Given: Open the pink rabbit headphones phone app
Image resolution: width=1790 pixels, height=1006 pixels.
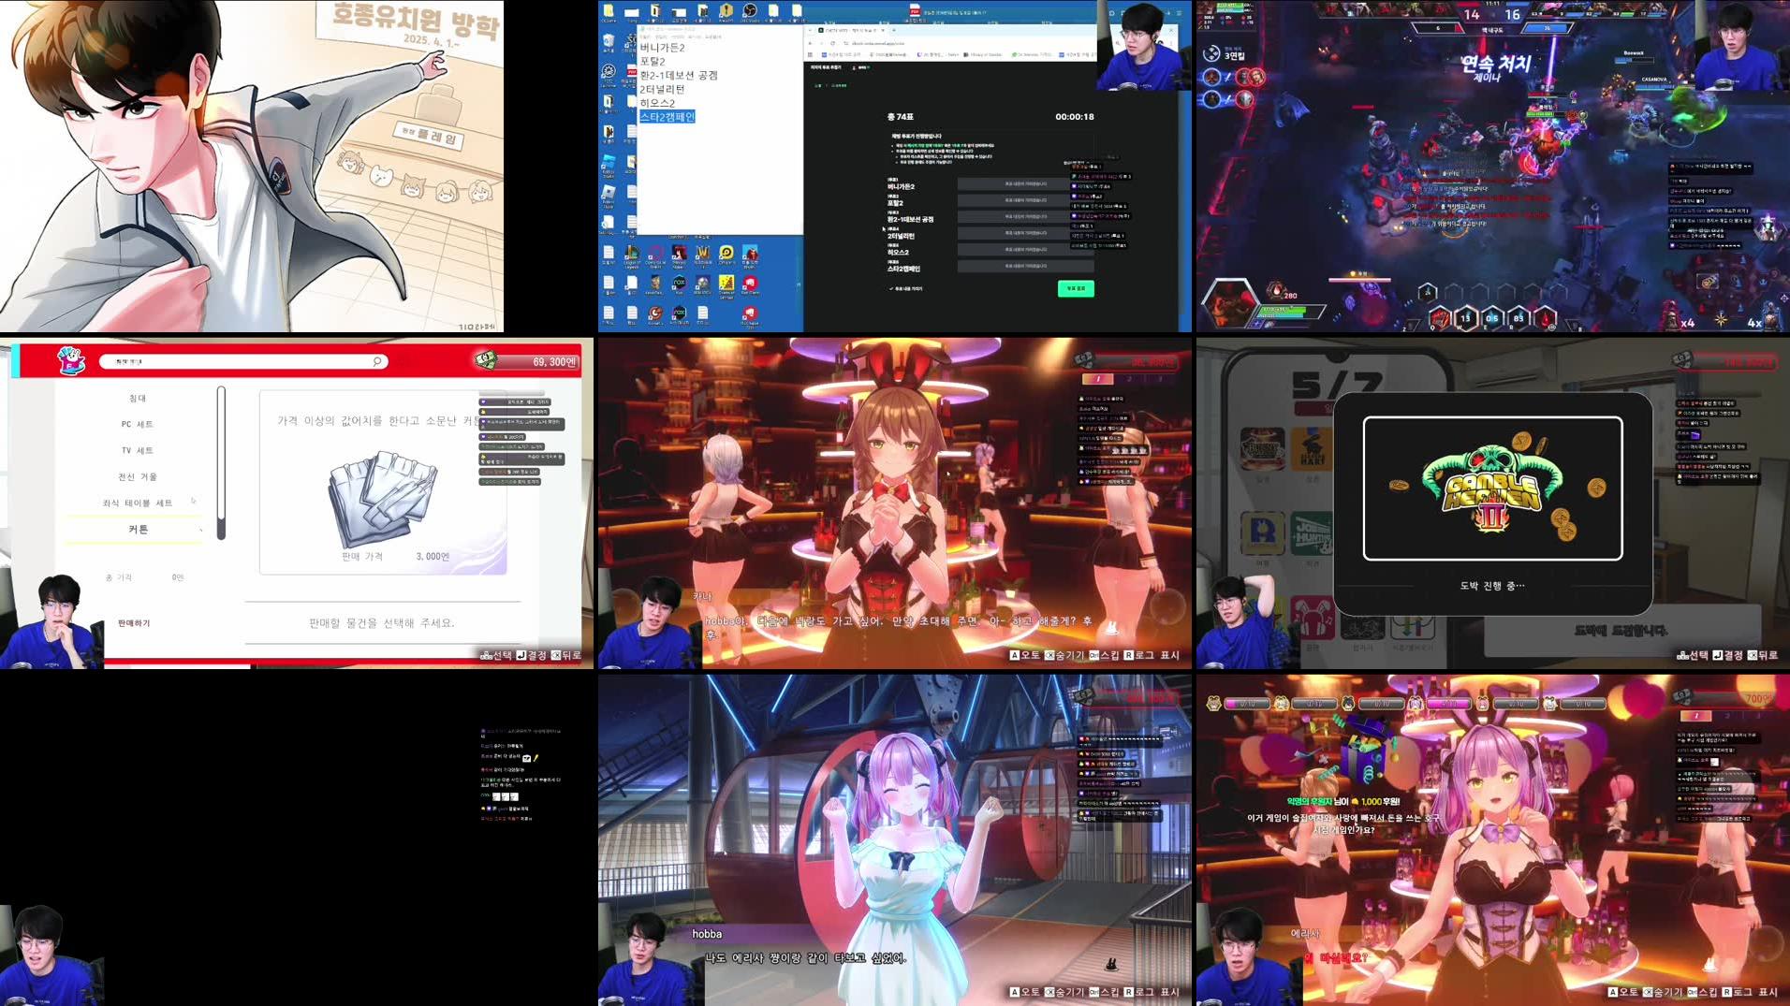Looking at the screenshot, I should 1312,619.
